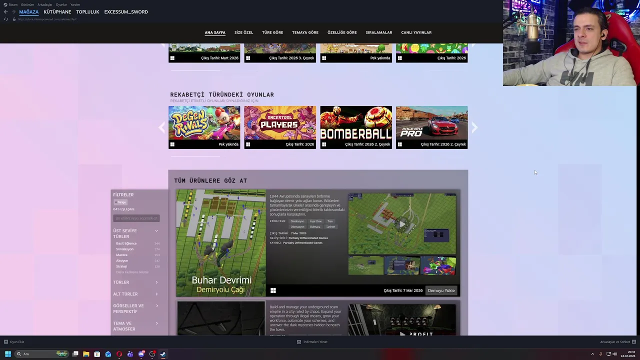Click the Steam taskbar icon

click(163, 354)
